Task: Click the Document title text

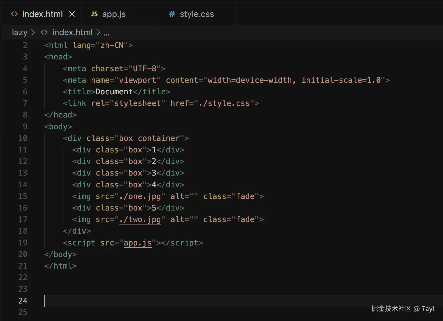Action: tap(114, 92)
